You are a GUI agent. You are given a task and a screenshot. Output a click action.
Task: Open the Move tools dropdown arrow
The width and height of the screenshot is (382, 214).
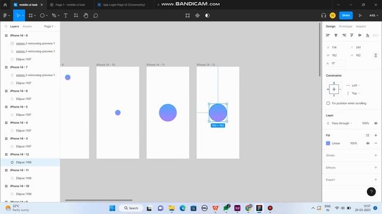pyautogui.click(x=23, y=15)
